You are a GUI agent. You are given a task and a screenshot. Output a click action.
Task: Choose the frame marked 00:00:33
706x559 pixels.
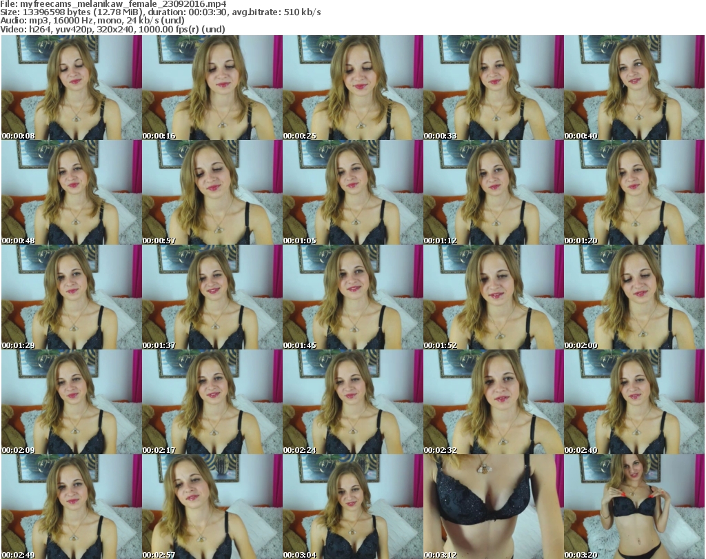[493, 88]
